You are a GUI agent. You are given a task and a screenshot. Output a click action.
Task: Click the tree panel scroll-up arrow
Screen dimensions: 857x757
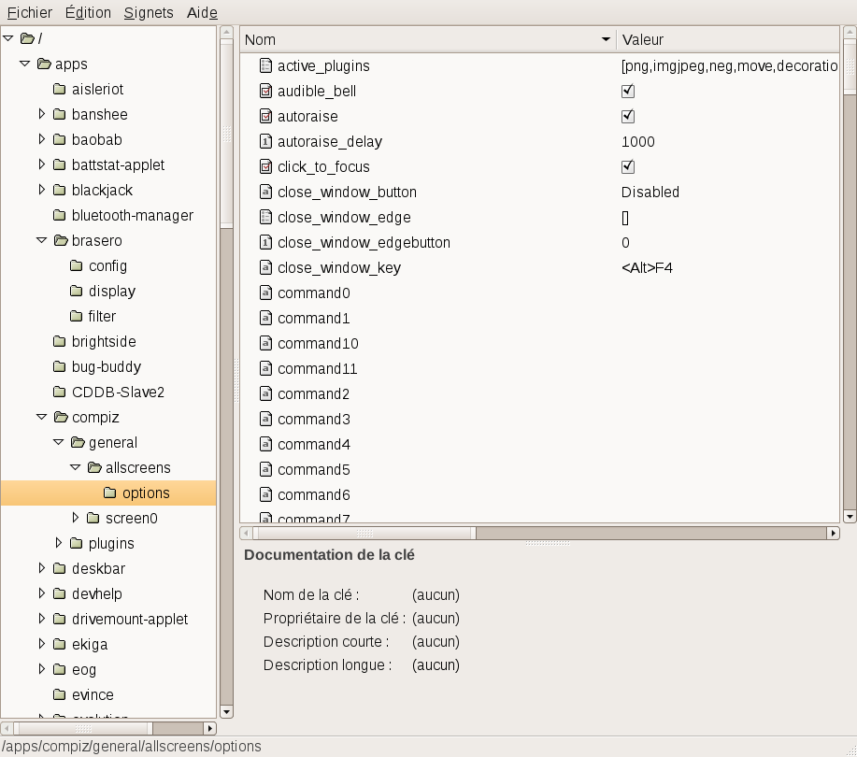coord(226,33)
